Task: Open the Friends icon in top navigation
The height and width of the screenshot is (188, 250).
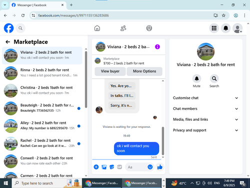Action: coord(123,28)
